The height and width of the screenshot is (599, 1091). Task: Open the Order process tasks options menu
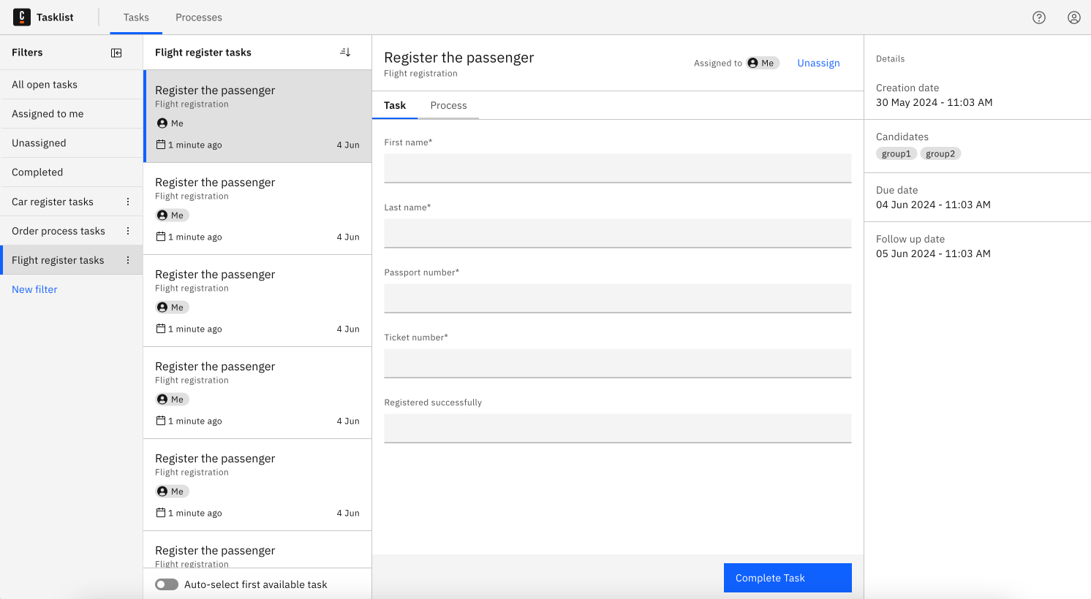pyautogui.click(x=128, y=230)
